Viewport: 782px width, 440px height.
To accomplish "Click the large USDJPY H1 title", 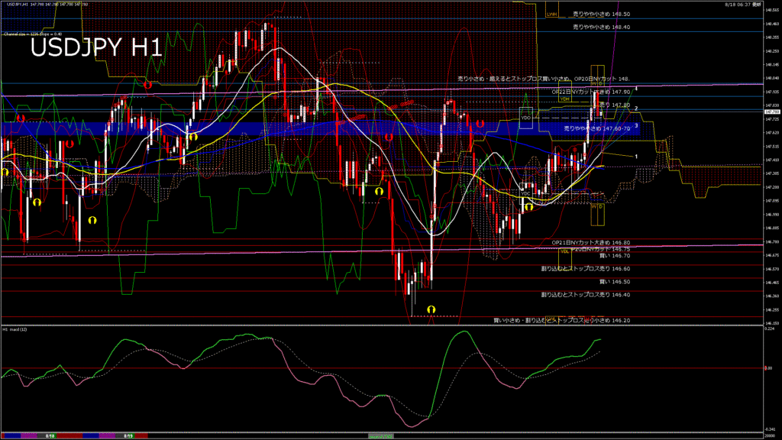I will 95,47.
